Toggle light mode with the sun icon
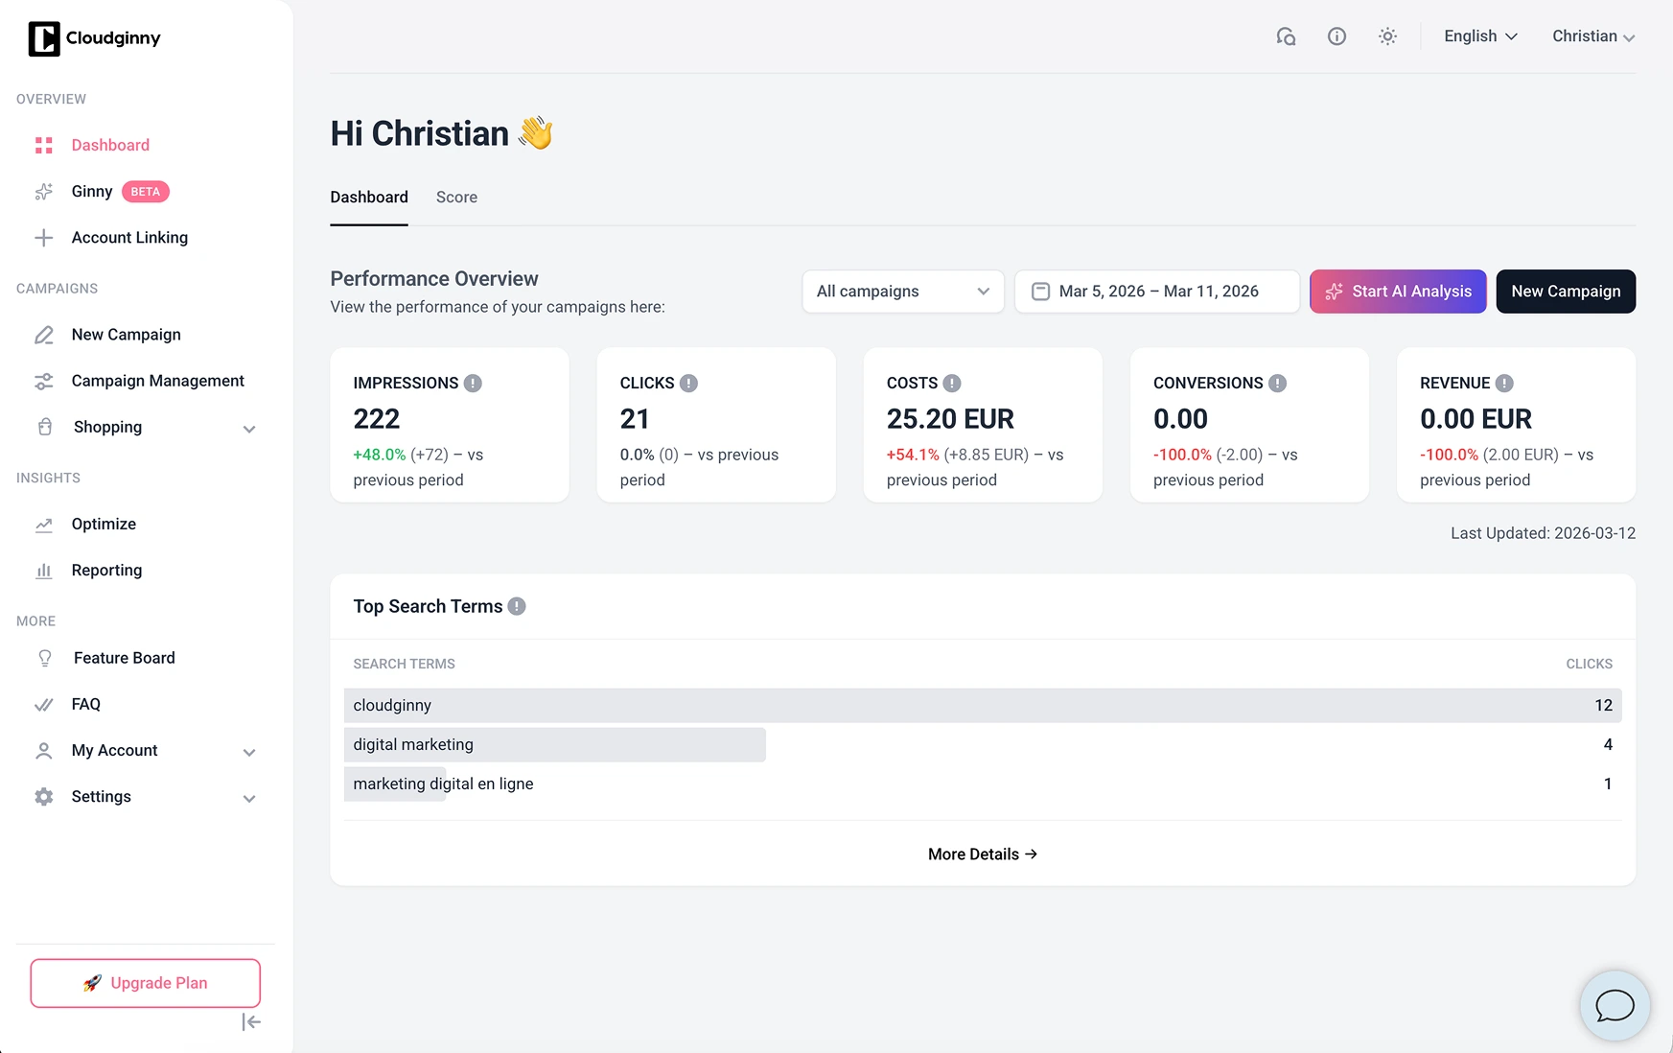Viewport: 1673px width, 1053px height. (1387, 35)
